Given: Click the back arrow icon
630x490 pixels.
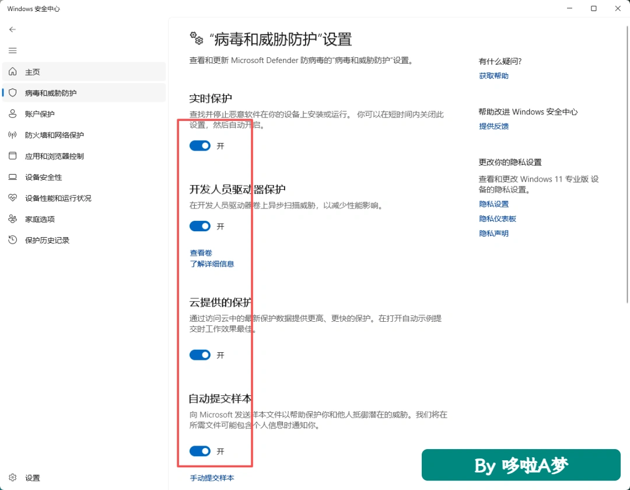Looking at the screenshot, I should coord(12,29).
